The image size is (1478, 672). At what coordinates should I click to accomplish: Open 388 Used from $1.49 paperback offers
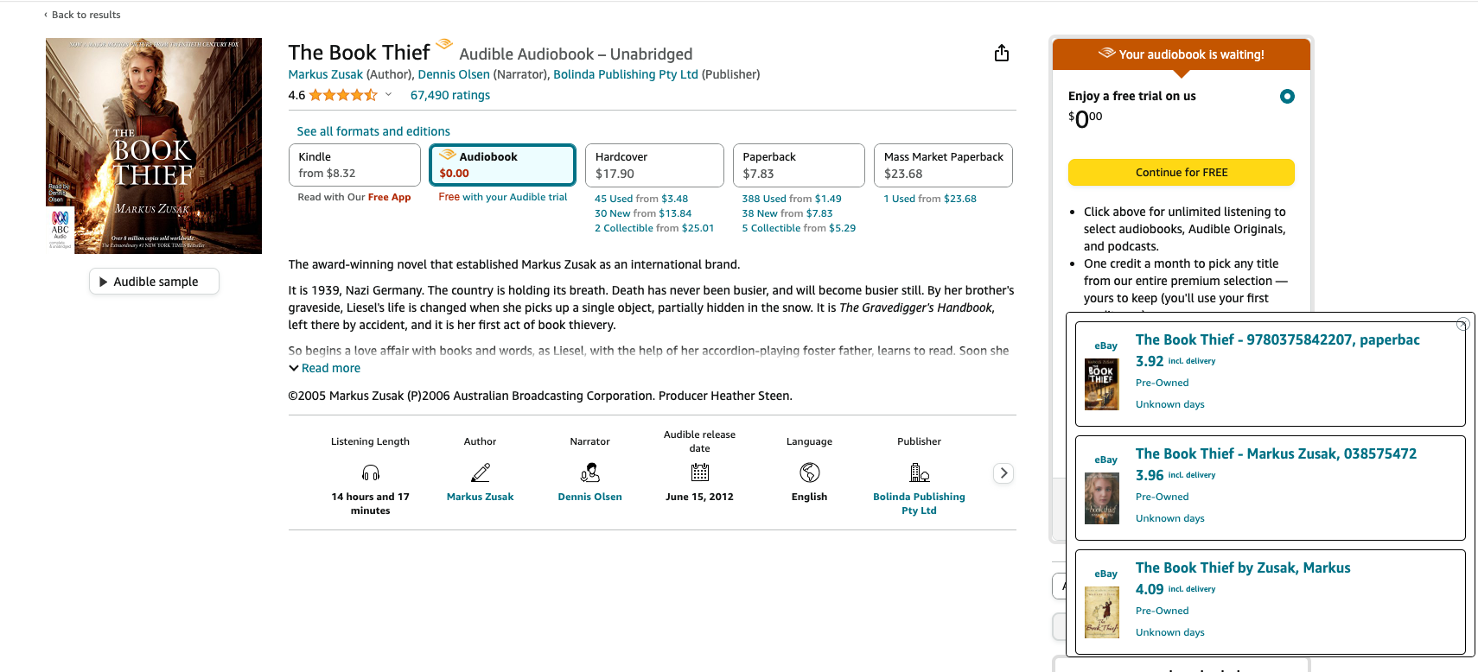(792, 199)
